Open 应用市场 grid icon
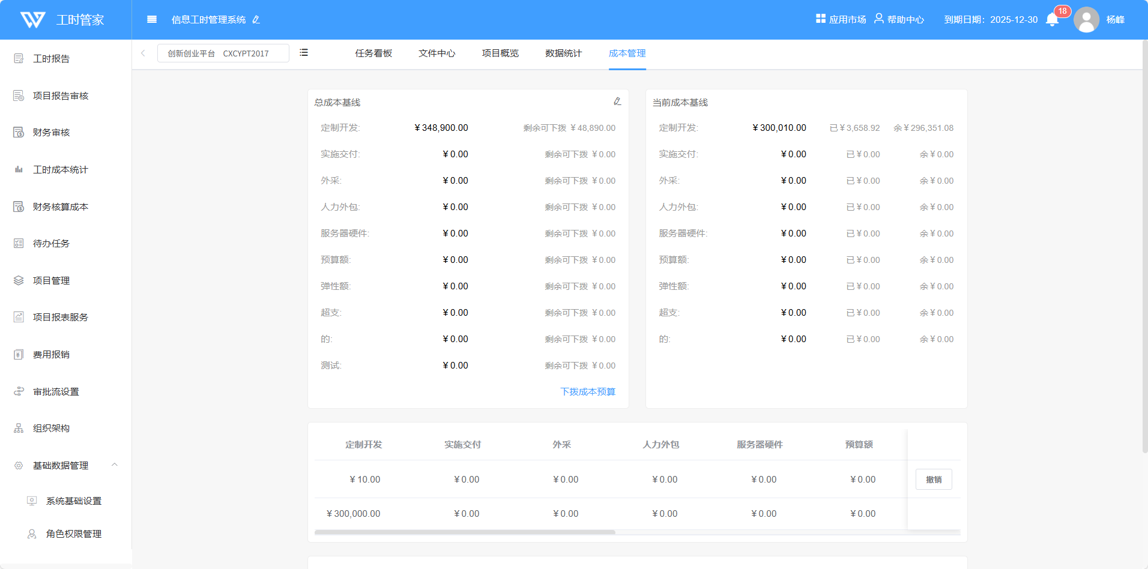 pos(821,19)
